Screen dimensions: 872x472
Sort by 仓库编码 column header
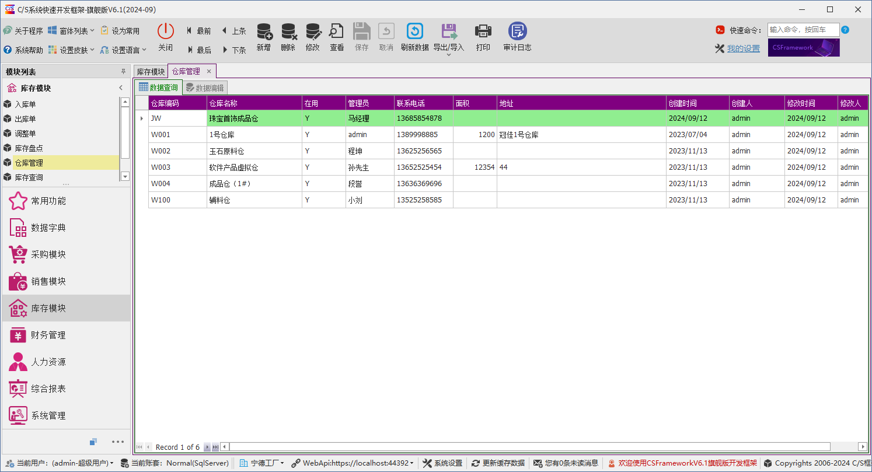[177, 103]
